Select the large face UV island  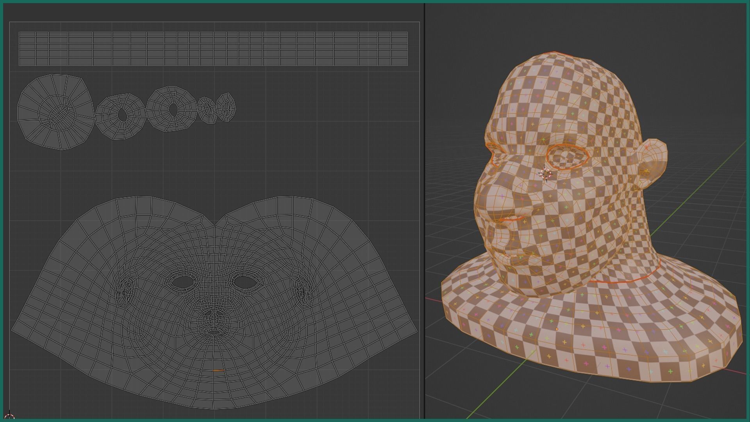point(214,303)
